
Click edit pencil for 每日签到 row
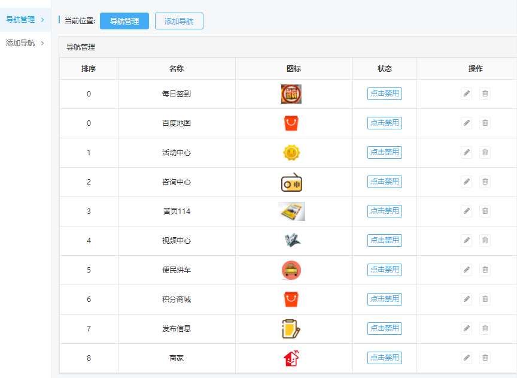point(466,94)
